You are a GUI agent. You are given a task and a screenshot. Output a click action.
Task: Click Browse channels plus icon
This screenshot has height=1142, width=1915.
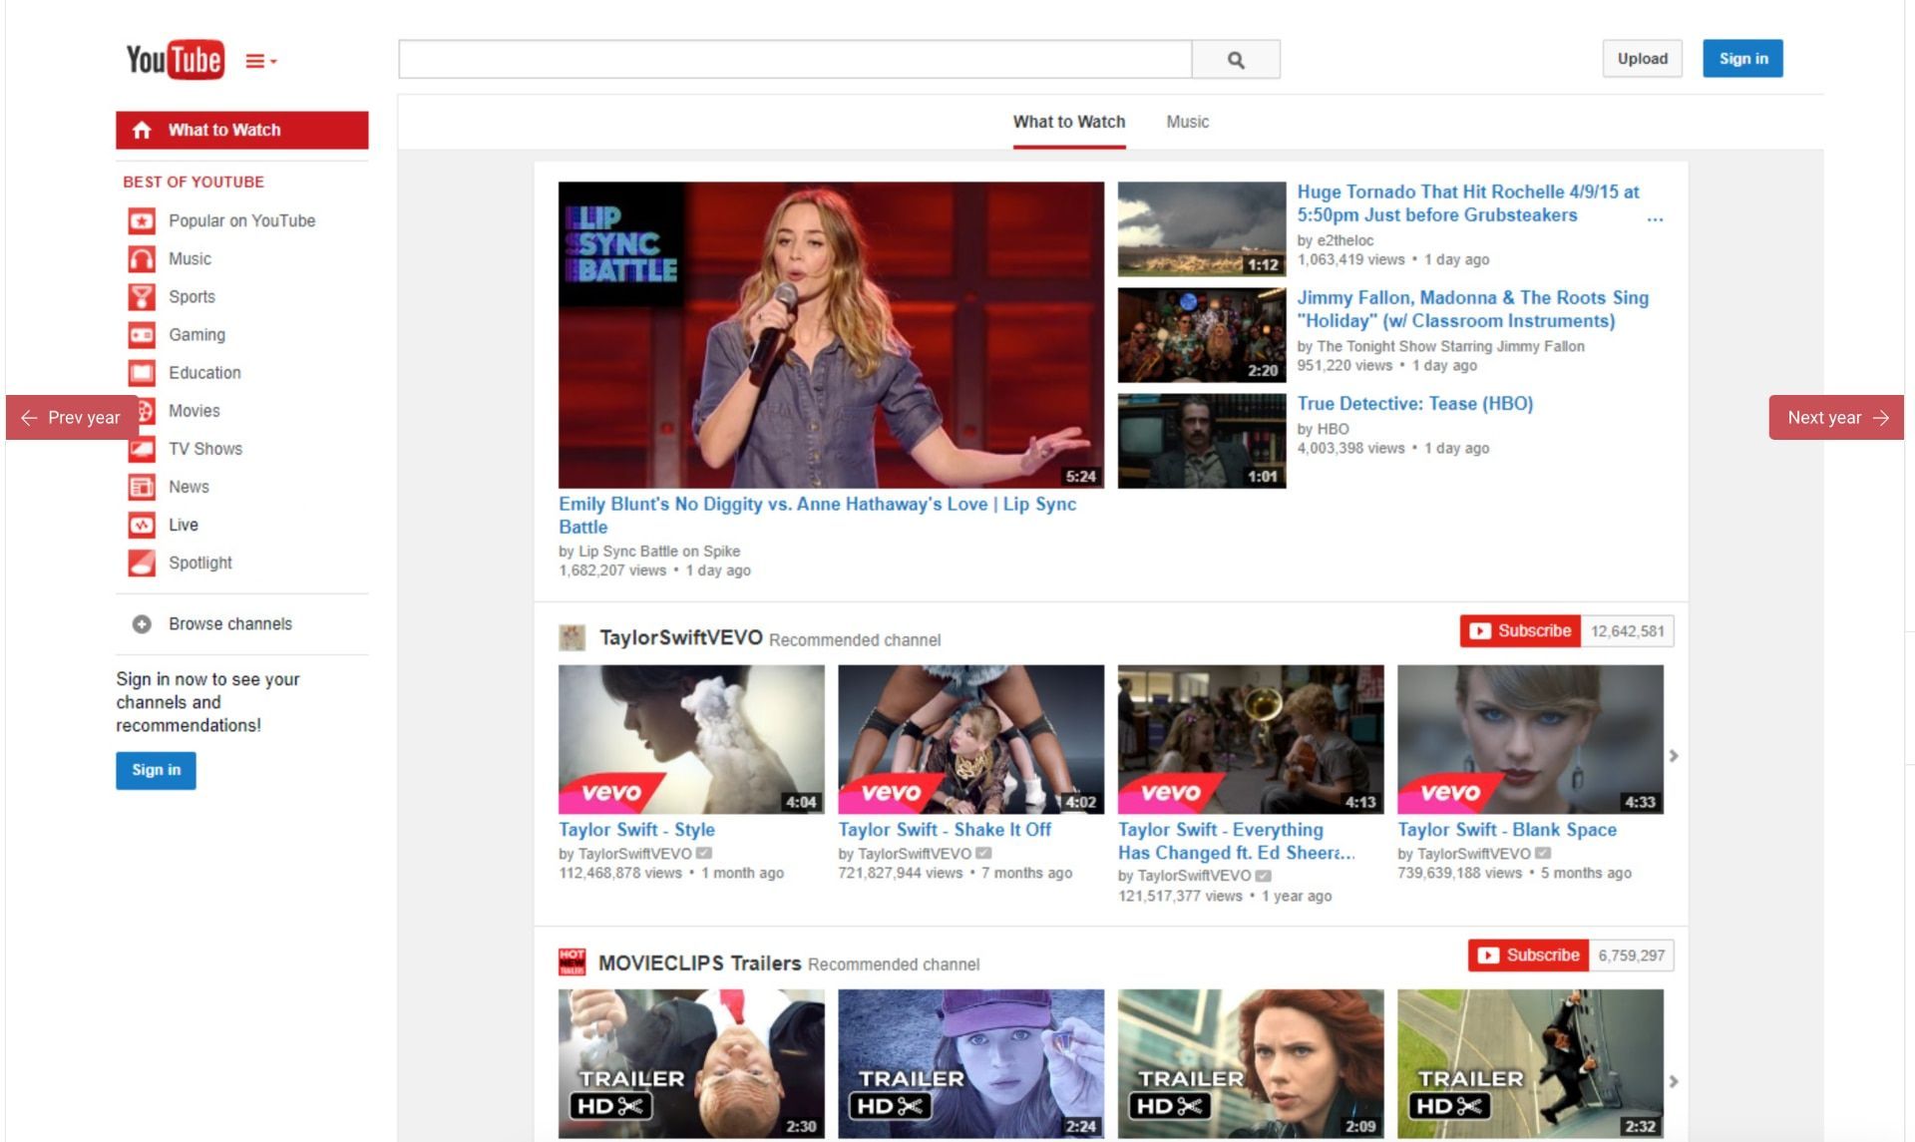coord(142,624)
